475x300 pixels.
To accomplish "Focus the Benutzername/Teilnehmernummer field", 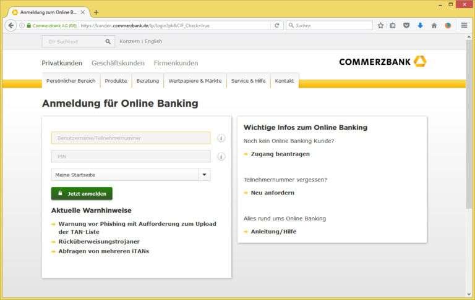I will tap(131, 138).
